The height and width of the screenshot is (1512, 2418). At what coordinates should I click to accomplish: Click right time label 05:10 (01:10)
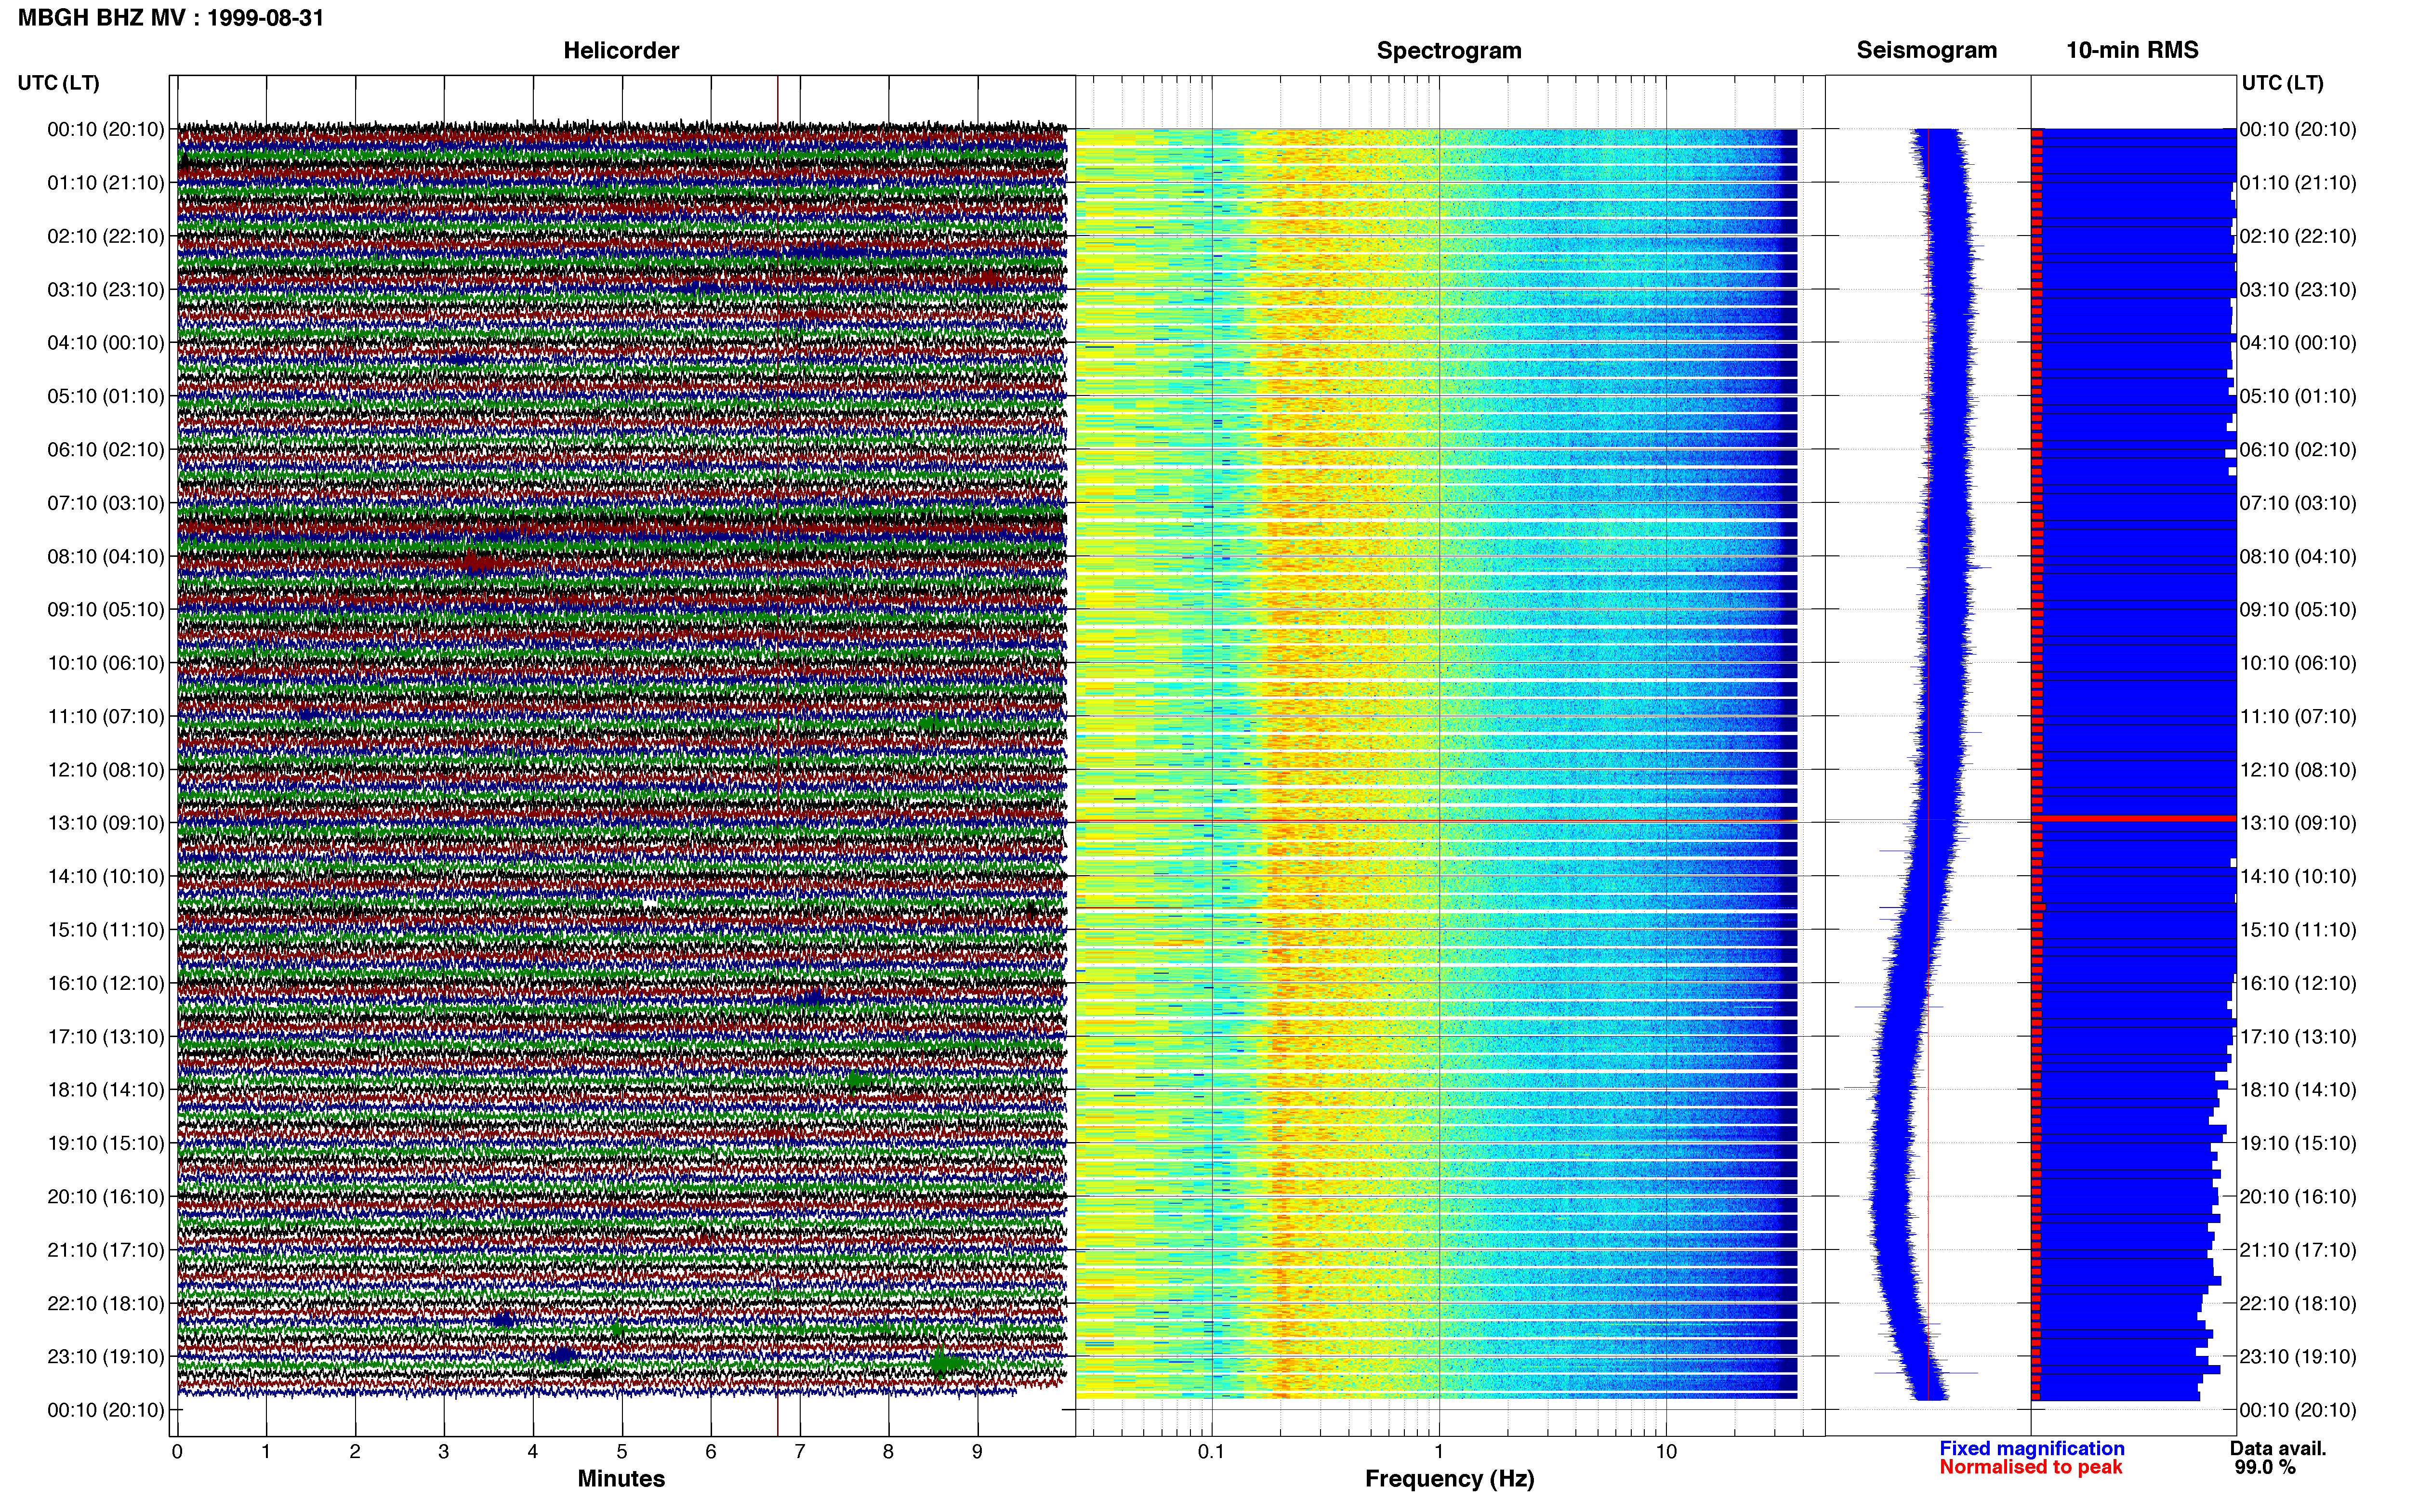pos(2298,396)
